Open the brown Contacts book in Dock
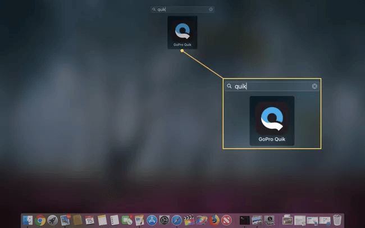The height and width of the screenshot is (228, 365). click(77, 220)
